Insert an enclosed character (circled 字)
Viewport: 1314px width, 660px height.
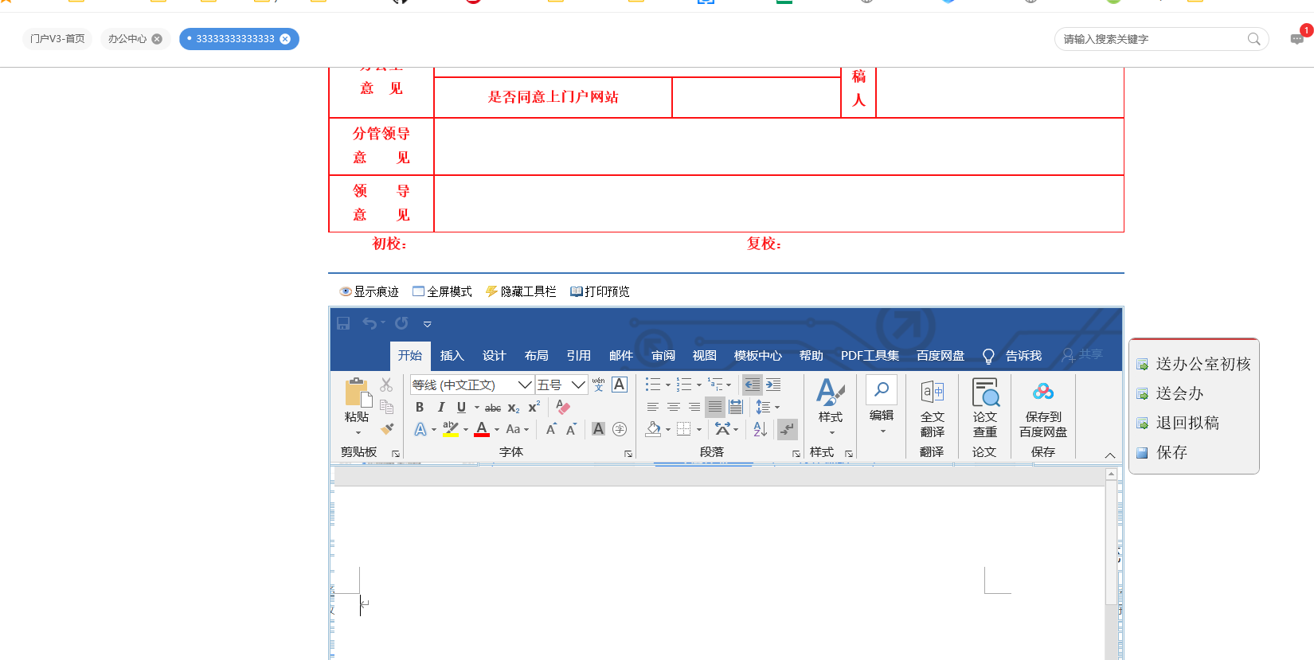click(x=620, y=429)
